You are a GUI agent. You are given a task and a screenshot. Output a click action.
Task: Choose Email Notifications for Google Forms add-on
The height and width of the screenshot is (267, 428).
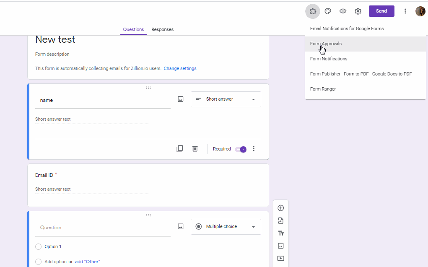[365, 29]
